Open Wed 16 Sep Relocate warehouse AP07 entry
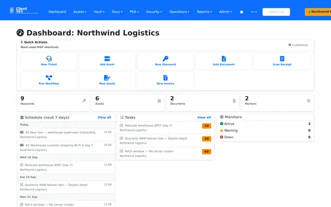This screenshot has height=207, width=331. click(x=66, y=167)
